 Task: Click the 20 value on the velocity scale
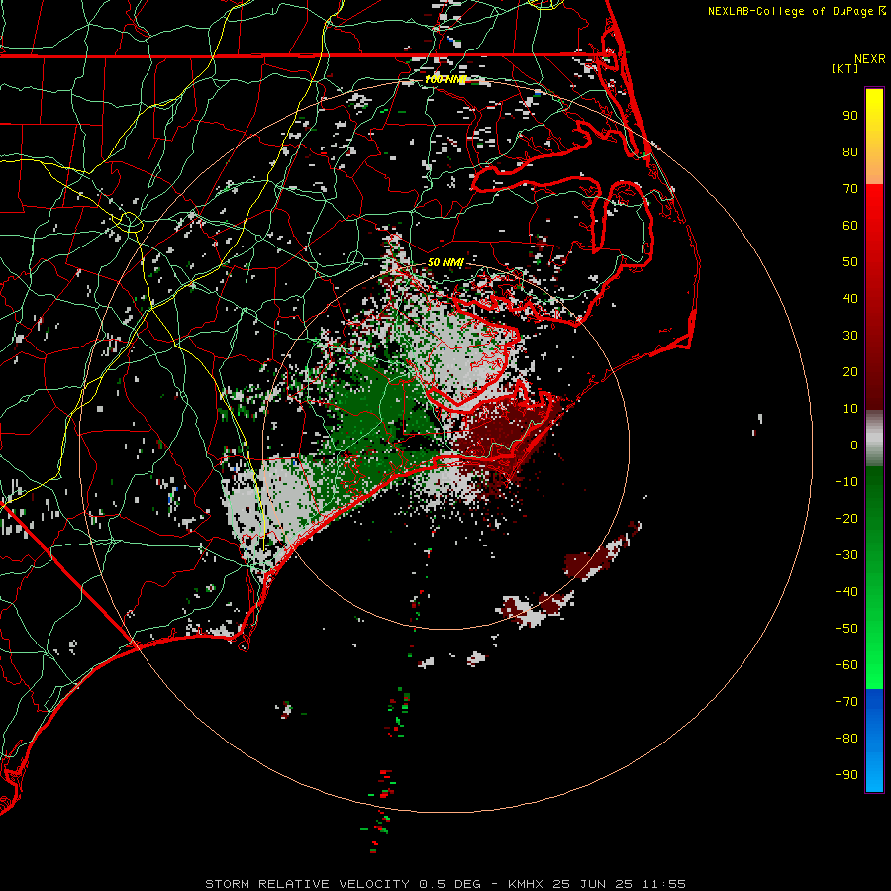click(x=850, y=372)
